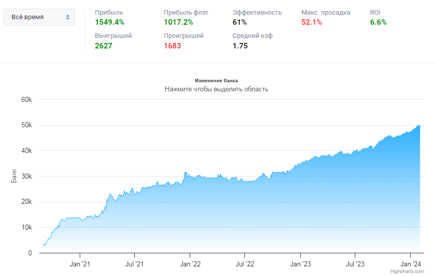Click the "Банк" y-axis title
This screenshot has width=435, height=276.
(15, 176)
